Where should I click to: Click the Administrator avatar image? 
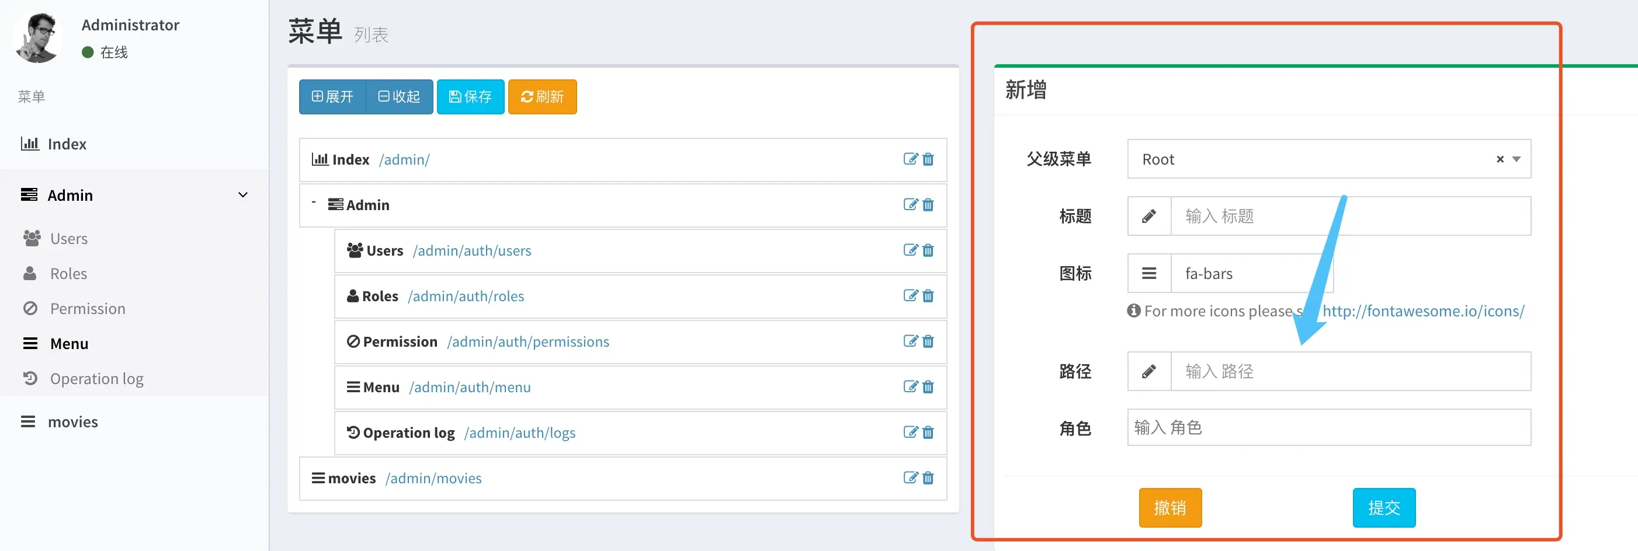tap(37, 37)
